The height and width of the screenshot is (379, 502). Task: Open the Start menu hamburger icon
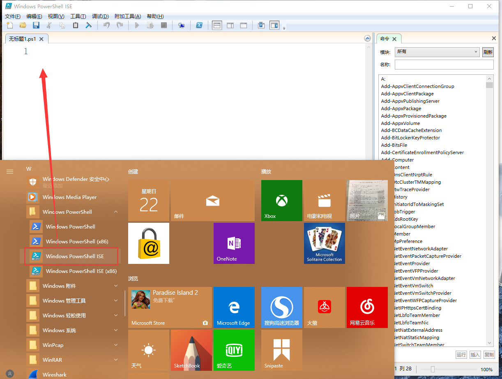coord(10,172)
